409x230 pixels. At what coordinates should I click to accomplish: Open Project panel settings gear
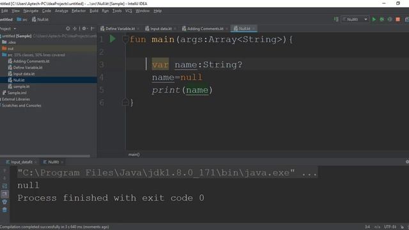click(x=84, y=28)
